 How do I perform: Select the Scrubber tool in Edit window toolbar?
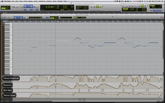click(34, 7)
